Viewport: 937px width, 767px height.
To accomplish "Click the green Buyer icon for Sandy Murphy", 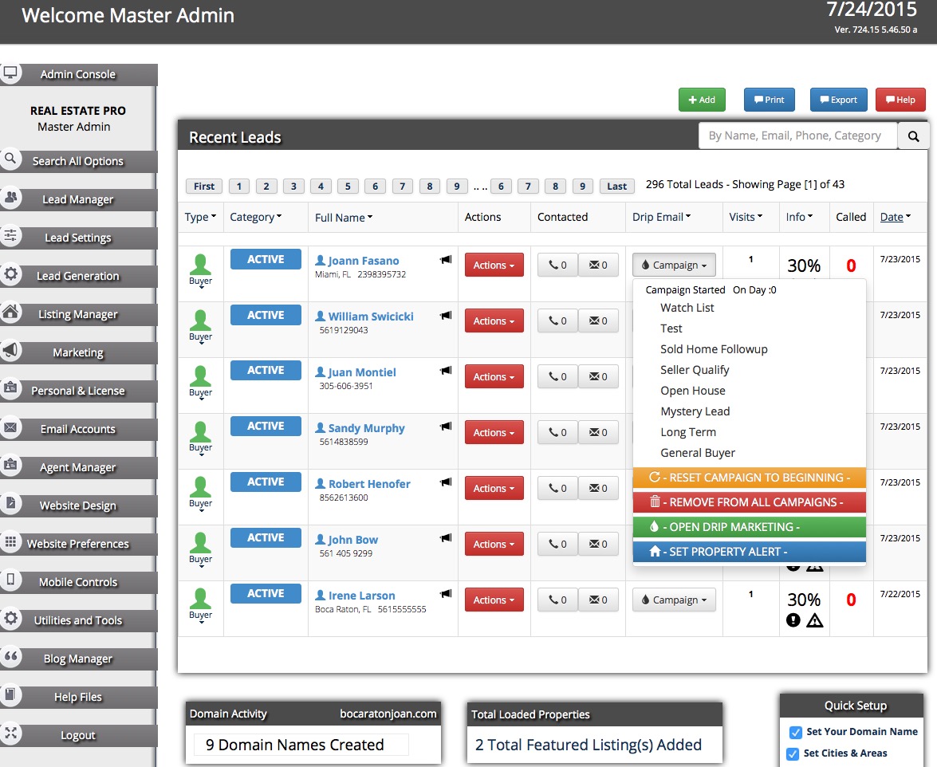I will click(x=200, y=433).
